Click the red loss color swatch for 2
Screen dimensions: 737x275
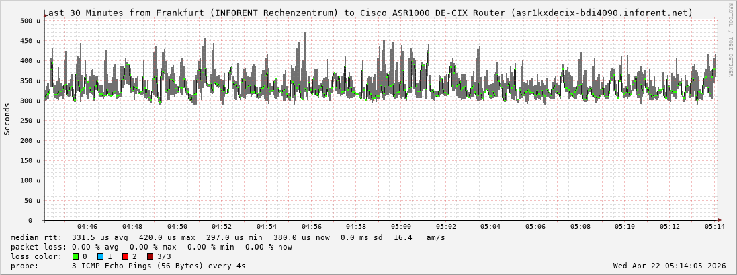click(x=125, y=256)
